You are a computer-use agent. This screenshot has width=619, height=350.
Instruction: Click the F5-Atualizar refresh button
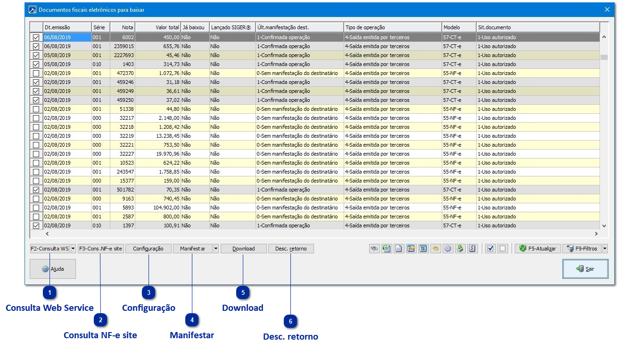(x=537, y=249)
